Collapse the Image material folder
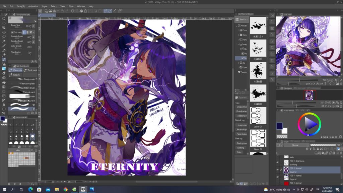Viewport: 343px width, 193px height. point(238,45)
